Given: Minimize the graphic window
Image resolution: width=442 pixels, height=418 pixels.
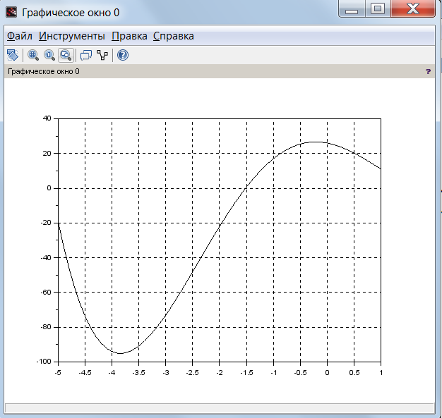Looking at the screenshot, I should (x=352, y=9).
